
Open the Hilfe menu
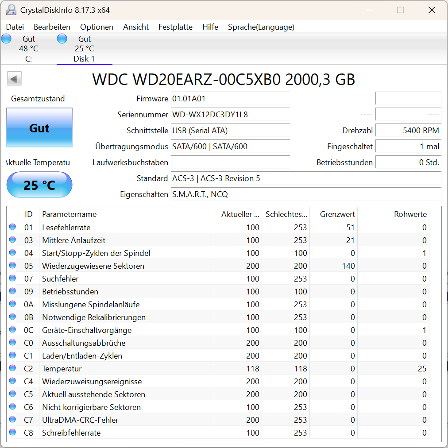click(x=210, y=27)
